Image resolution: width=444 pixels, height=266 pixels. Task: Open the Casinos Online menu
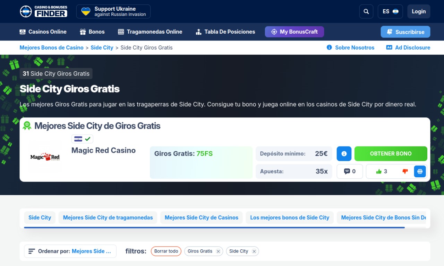(43, 32)
